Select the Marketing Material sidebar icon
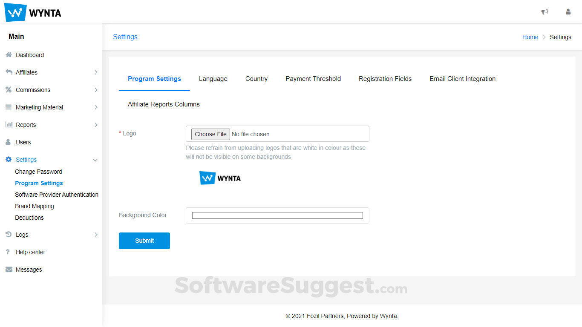582x327 pixels. [9, 107]
